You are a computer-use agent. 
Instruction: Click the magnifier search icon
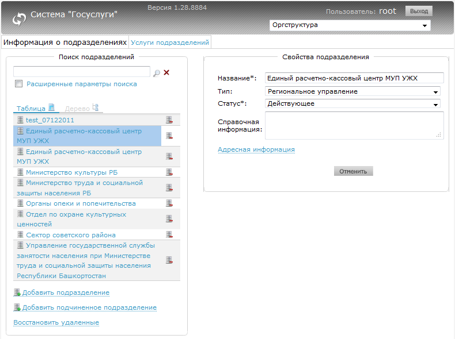[x=157, y=73]
